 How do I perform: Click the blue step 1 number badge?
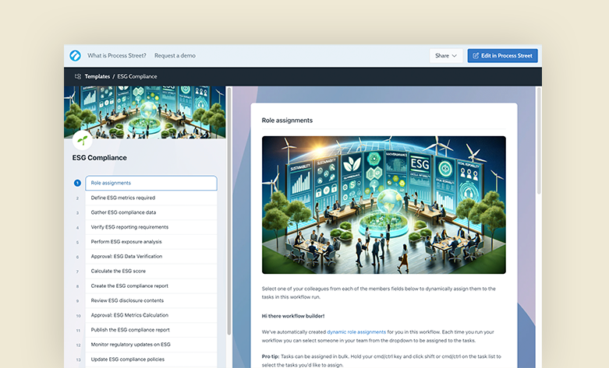click(77, 183)
